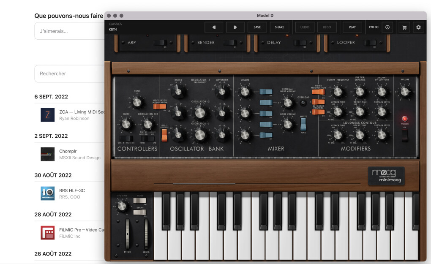
Task: Flip the White/Pink noise switch
Action: (x=303, y=124)
